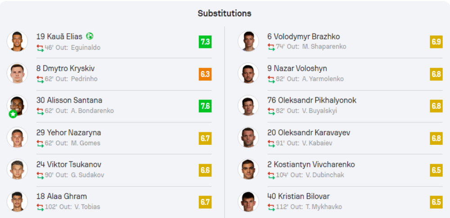The width and height of the screenshot is (450, 218).
Task: Open Kostiantyn Vivcharenko player profile link
Action: pos(311,165)
